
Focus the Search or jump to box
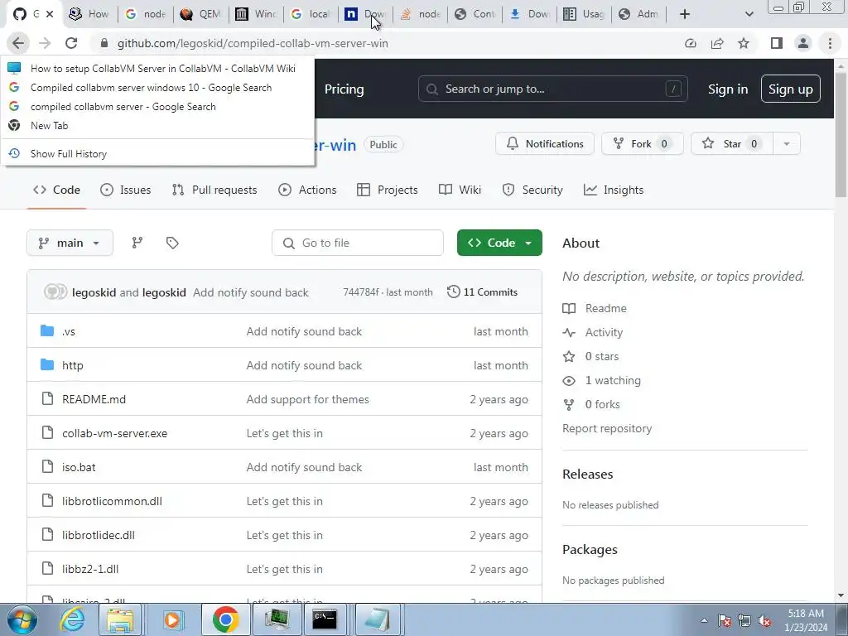point(552,89)
